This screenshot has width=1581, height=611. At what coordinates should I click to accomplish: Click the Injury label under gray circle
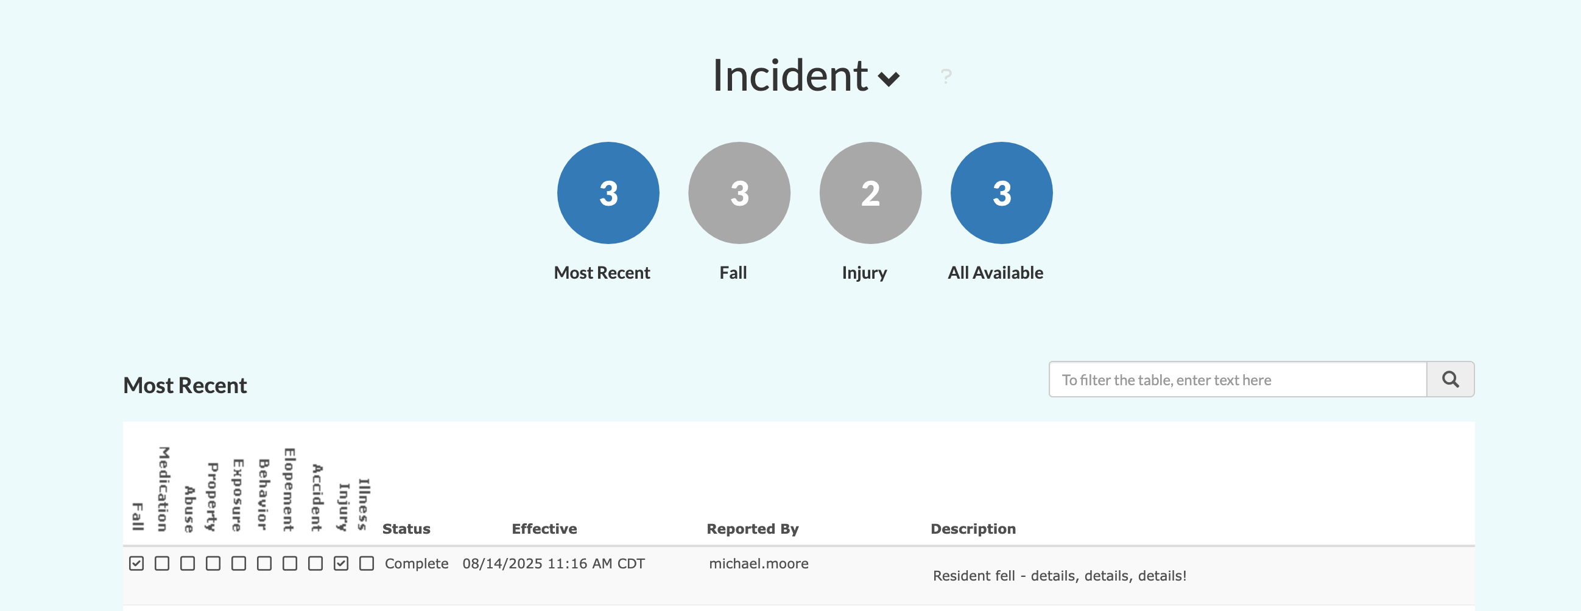pyautogui.click(x=864, y=273)
